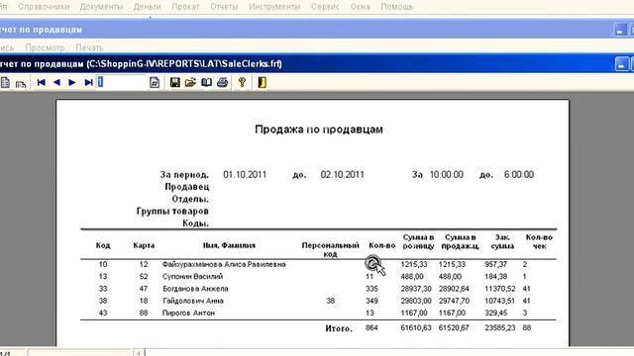
Task: Go to the previous report page
Action: [56, 83]
